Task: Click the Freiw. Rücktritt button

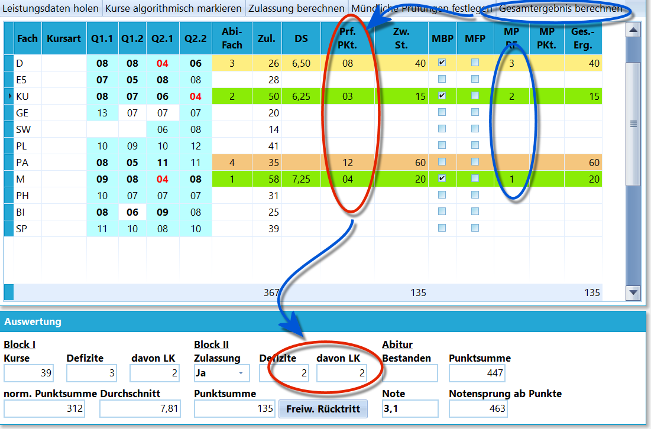Action: click(323, 409)
